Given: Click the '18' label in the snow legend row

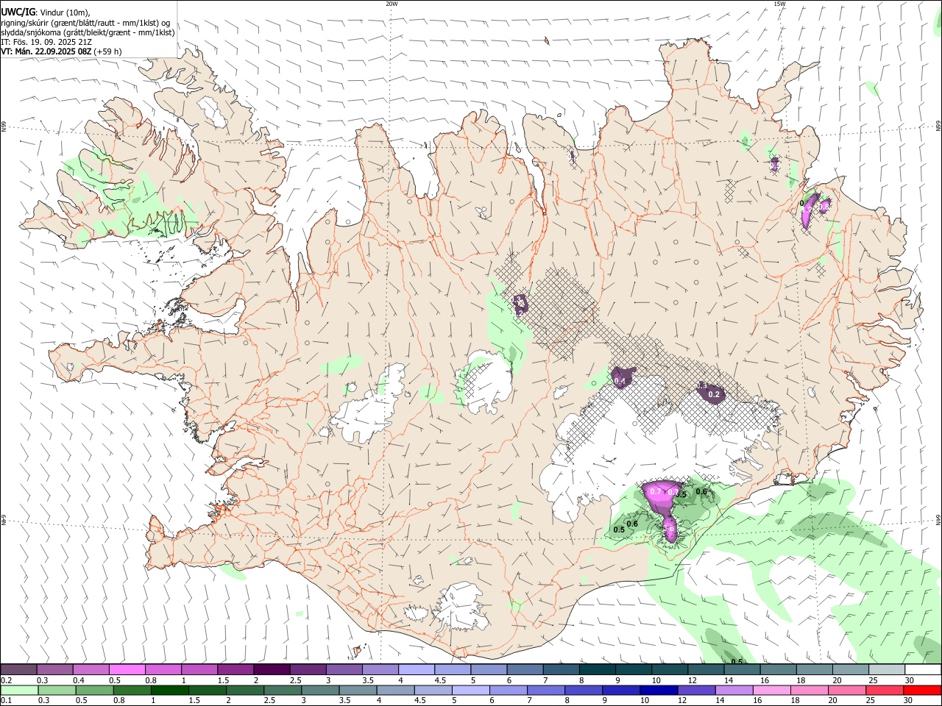Looking at the screenshot, I should 801,680.
